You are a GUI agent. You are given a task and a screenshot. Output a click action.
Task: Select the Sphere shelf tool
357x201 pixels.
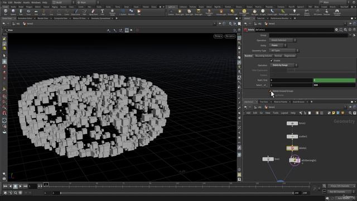tap(13, 12)
